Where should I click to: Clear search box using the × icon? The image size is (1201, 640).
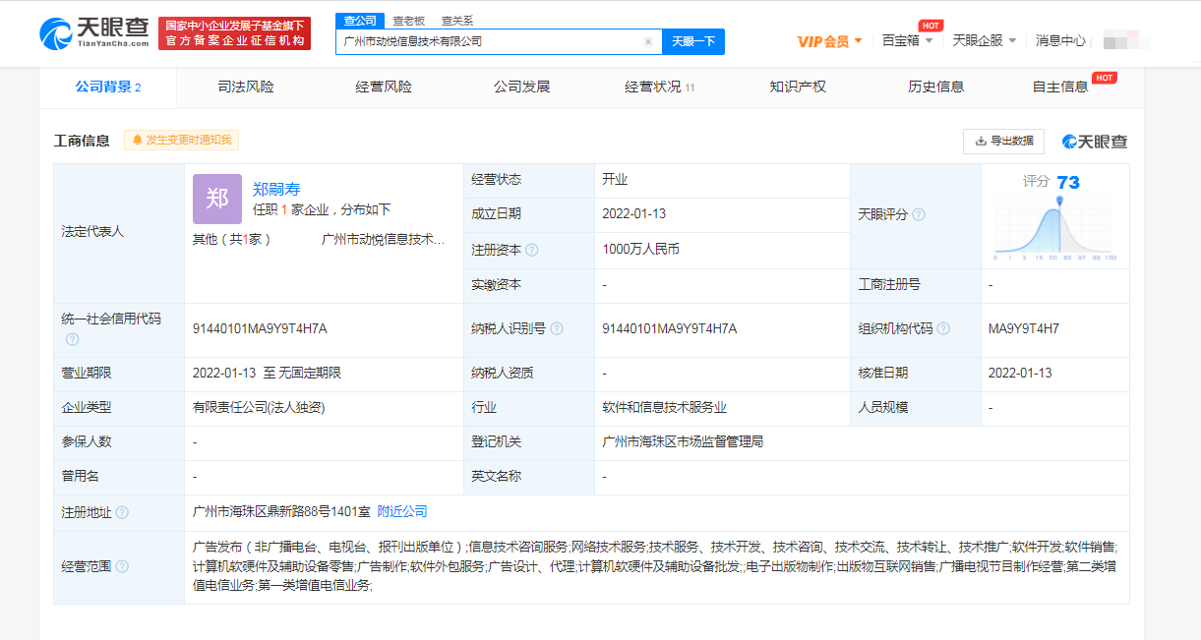pyautogui.click(x=647, y=41)
